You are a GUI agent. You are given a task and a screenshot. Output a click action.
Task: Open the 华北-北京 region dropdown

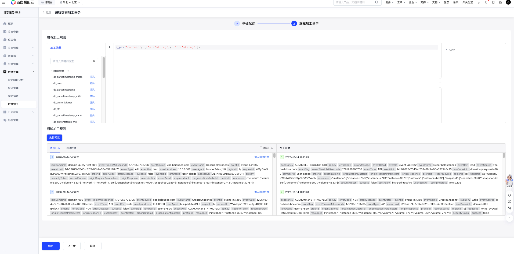(x=70, y=2)
